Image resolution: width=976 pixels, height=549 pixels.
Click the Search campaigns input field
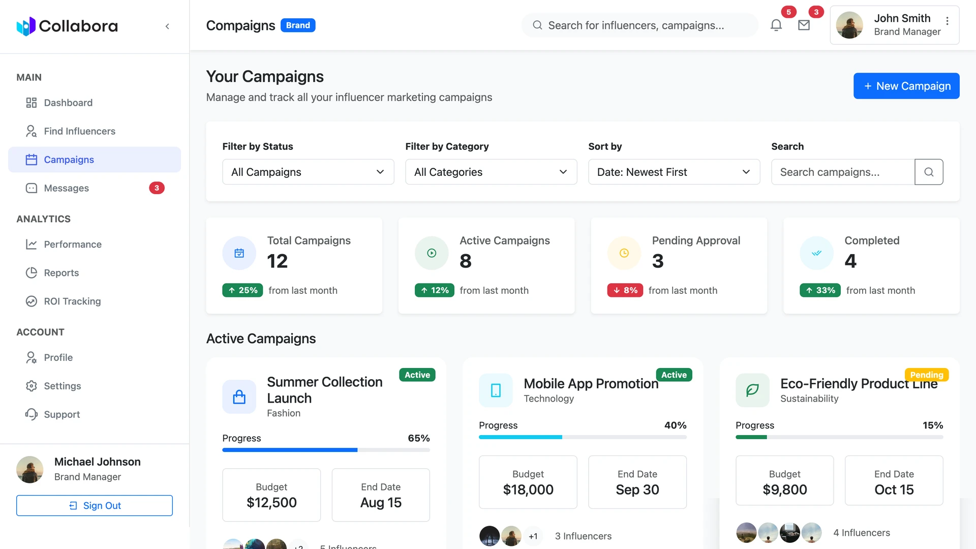point(843,172)
